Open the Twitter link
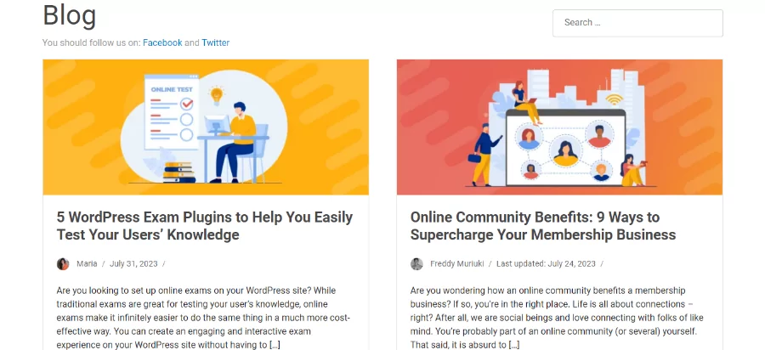Viewport: 765px width, 350px height. click(x=216, y=42)
